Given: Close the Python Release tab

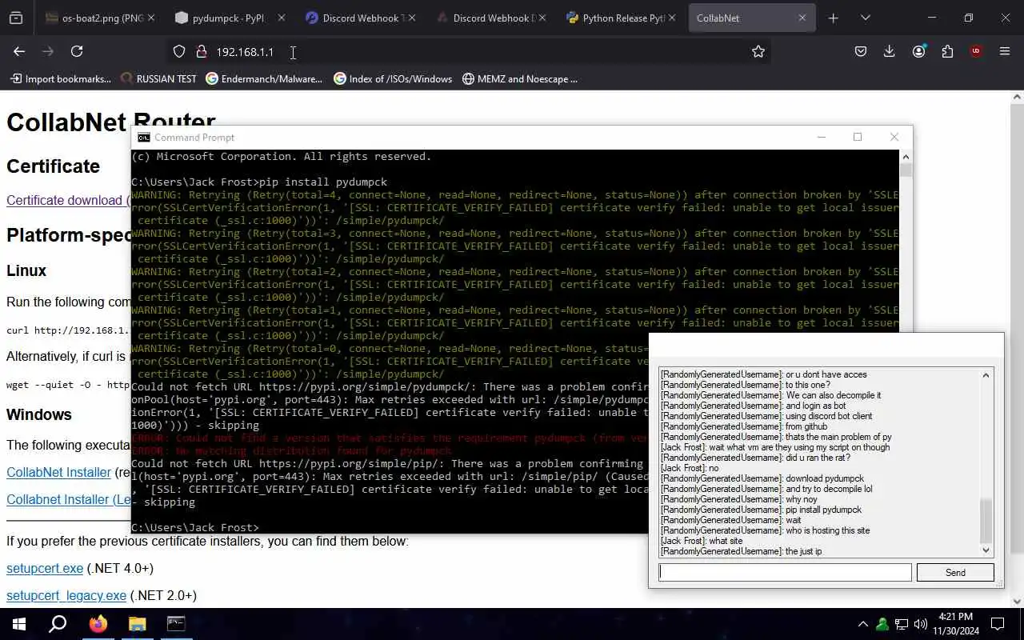Looking at the screenshot, I should (x=671, y=18).
